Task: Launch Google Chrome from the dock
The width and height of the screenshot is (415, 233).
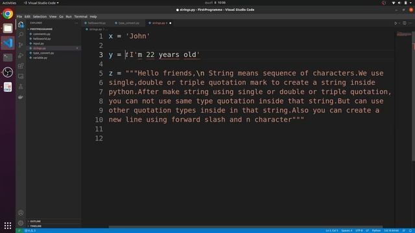Action: [8, 14]
